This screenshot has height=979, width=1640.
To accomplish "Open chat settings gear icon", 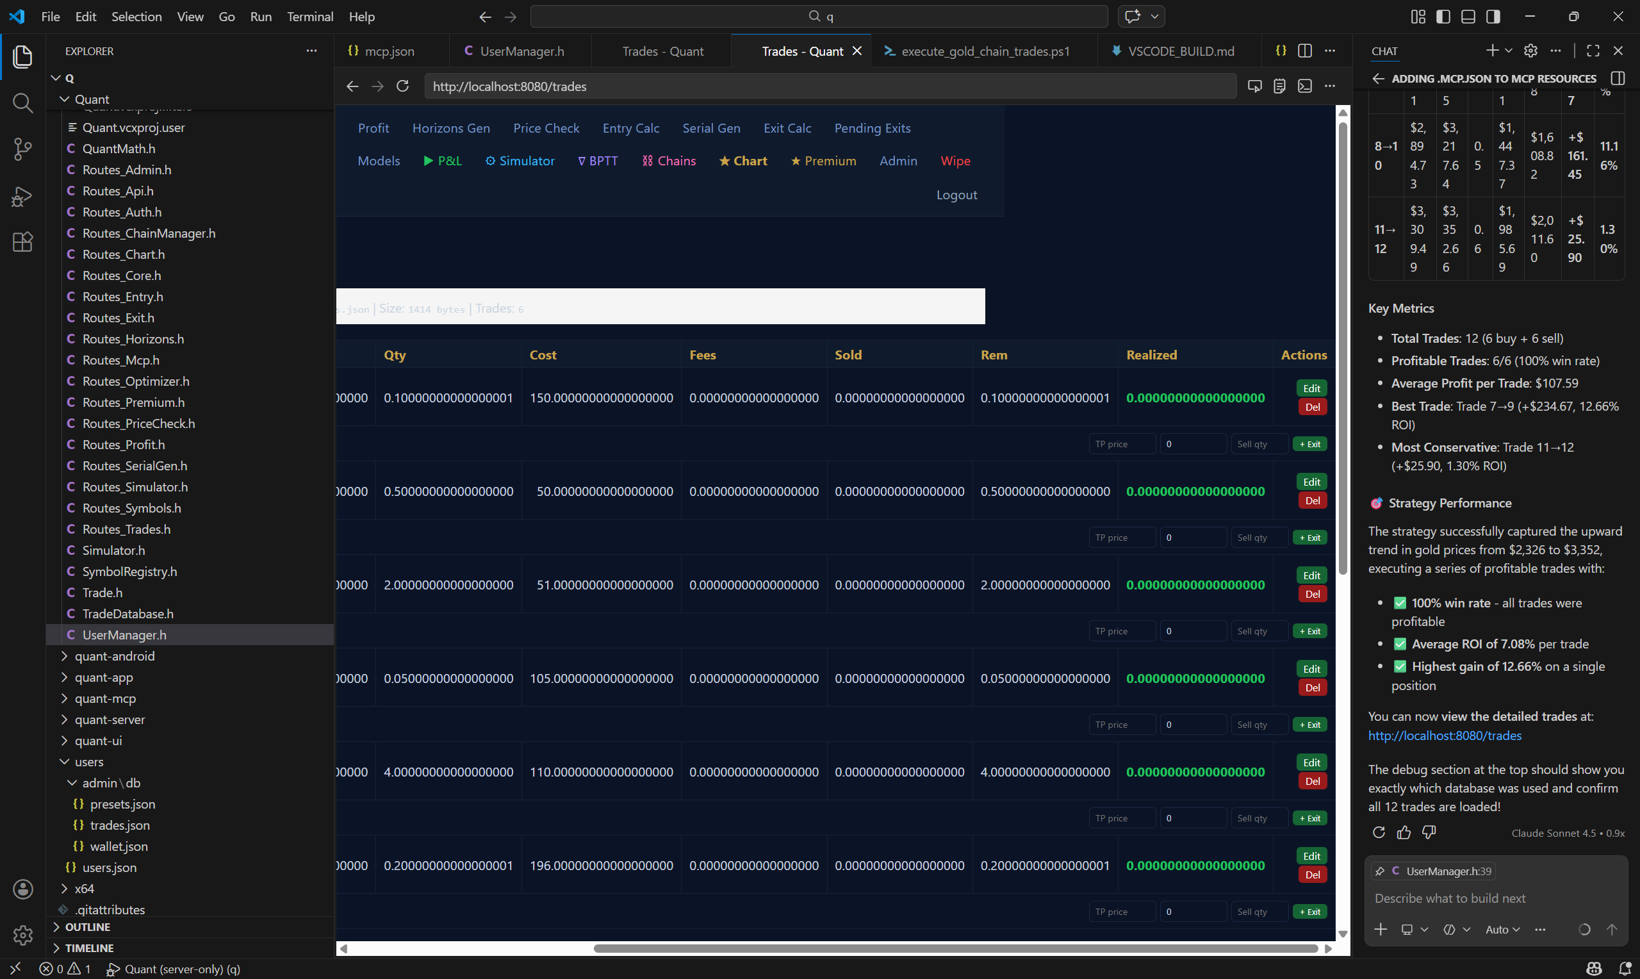I will tap(1531, 51).
